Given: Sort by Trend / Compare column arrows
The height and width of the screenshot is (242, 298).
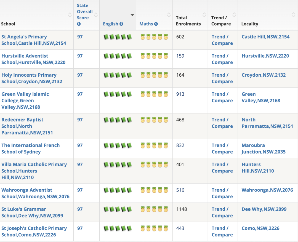Looking at the screenshot, I should [234, 15].
